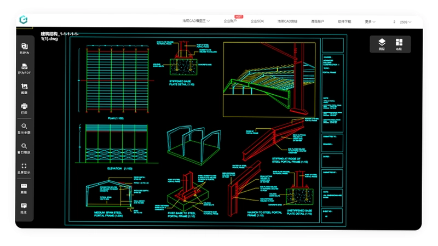Screen dimensions: 438x246
Task: Click the STIFFENED BASE PLATE DETAIL caption
Action: [x=182, y=83]
